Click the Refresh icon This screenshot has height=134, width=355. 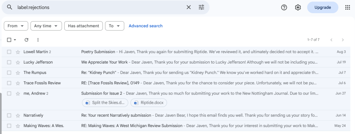point(26,40)
